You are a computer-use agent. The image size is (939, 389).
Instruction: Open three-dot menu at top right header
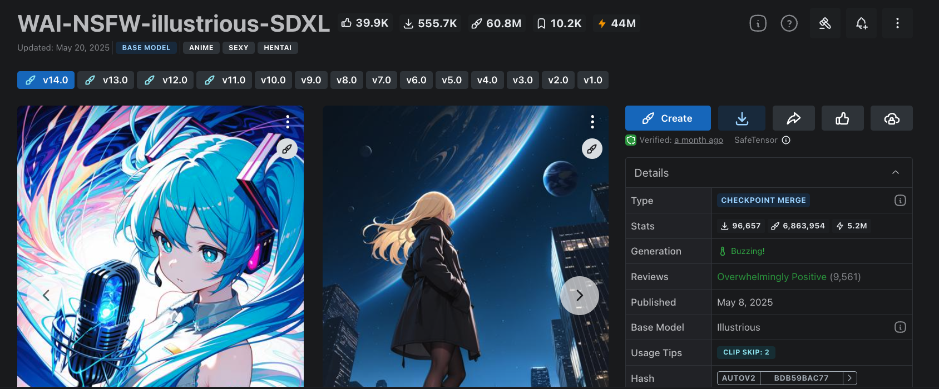pos(897,23)
